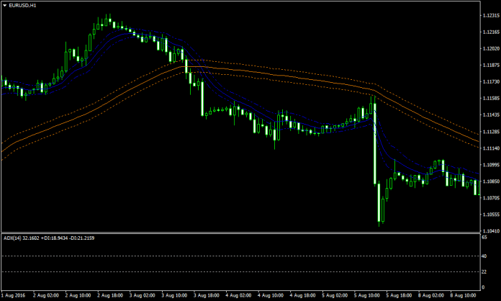This screenshot has width=501, height=301.
Task: Click the small triangle icon beside EURUSD,H1
Action: tap(4, 5)
